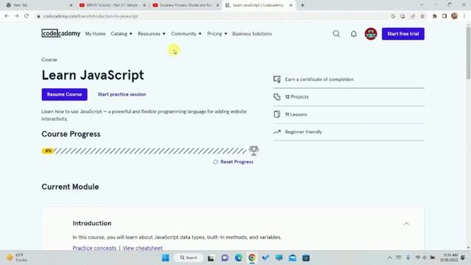471x265 pixels.
Task: Click the Projects puzzle icon
Action: [x=277, y=96]
